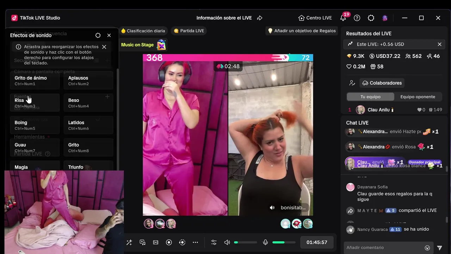Play the Beso sound effect
The width and height of the screenshot is (451, 254).
tap(88, 103)
